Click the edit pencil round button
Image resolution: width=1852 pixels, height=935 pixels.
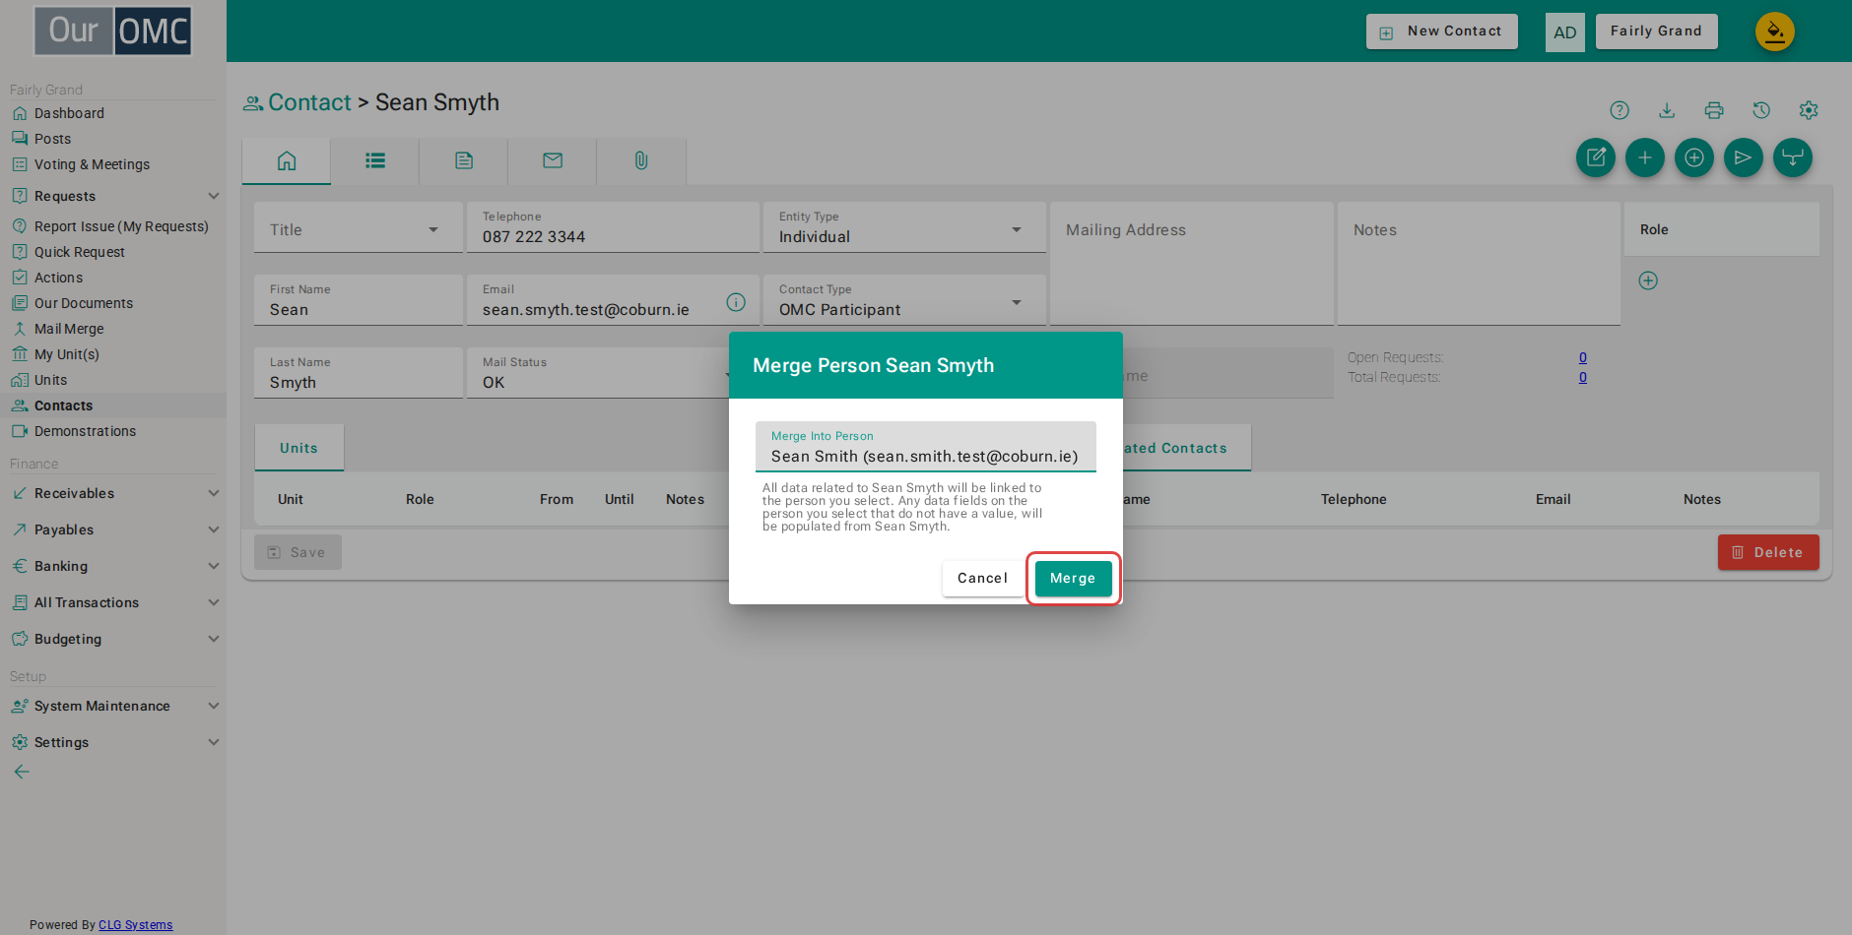click(x=1596, y=157)
